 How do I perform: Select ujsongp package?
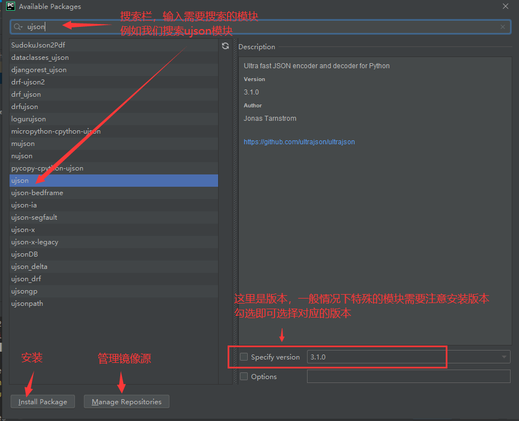[114, 291]
